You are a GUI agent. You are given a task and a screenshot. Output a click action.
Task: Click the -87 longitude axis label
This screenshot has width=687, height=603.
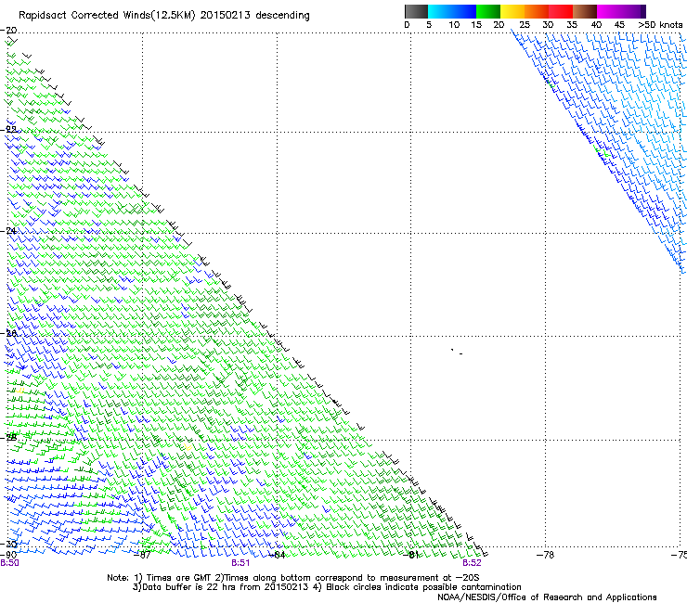click(142, 555)
